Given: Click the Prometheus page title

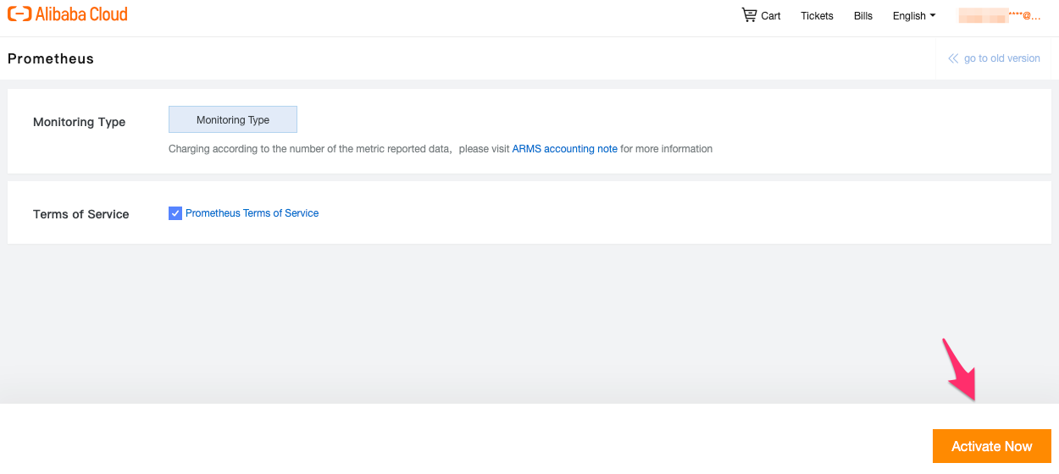Looking at the screenshot, I should (51, 58).
